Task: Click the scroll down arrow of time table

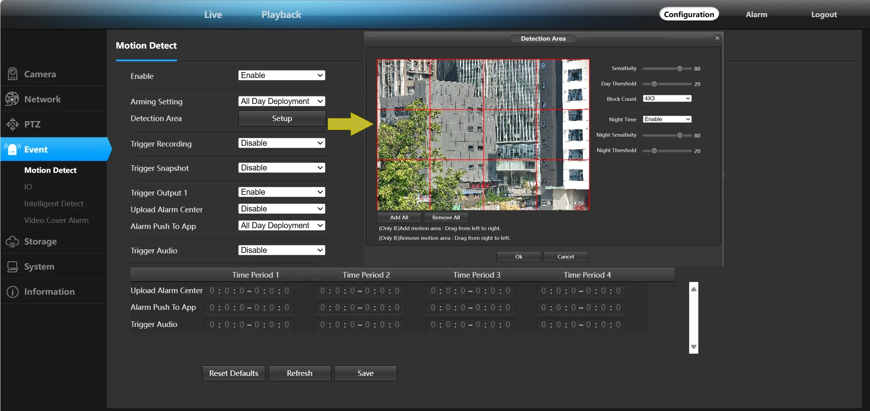Action: pyautogui.click(x=694, y=347)
